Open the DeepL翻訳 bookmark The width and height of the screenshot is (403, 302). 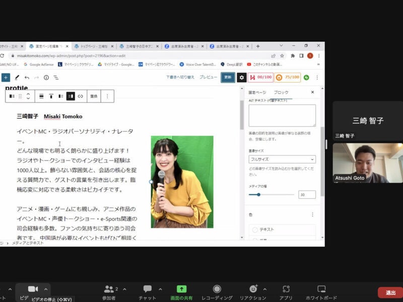pyautogui.click(x=231, y=64)
